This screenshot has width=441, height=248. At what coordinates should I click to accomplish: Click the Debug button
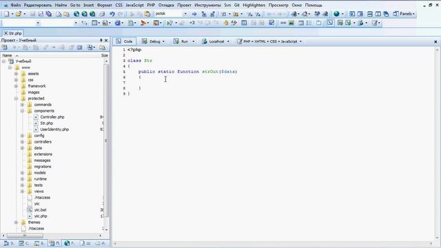[x=152, y=41]
